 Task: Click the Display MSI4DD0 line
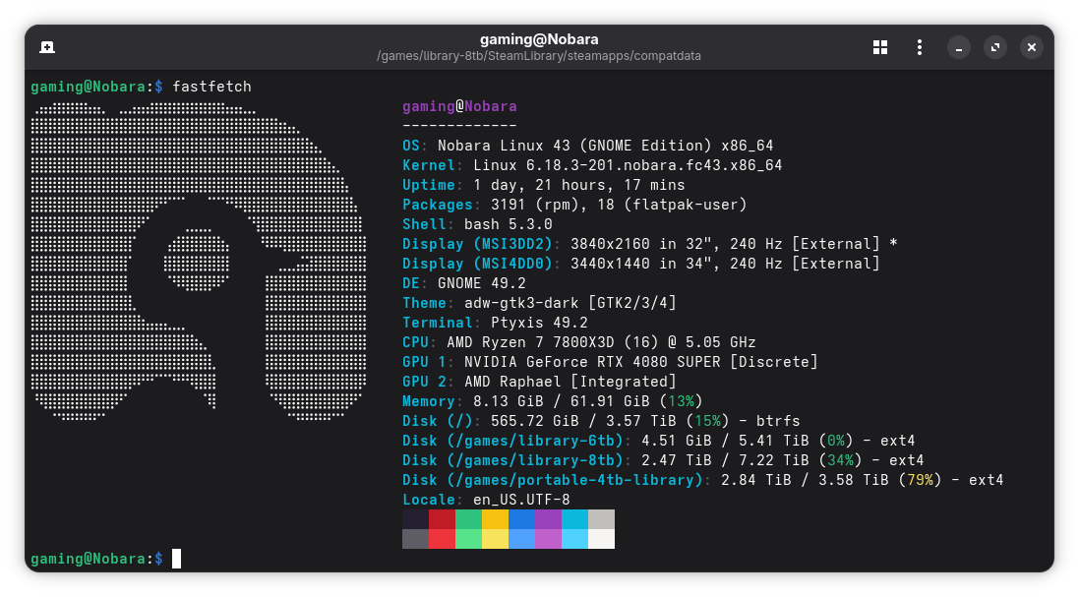click(641, 264)
